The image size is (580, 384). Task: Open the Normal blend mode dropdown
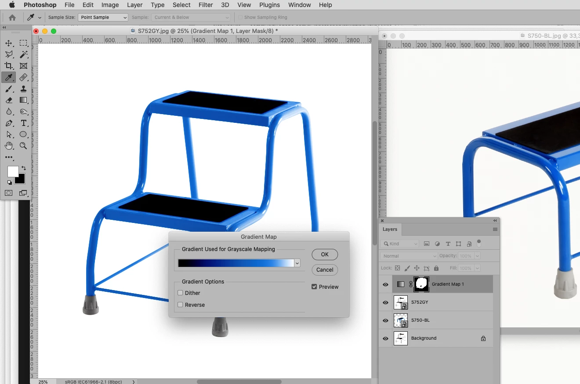(409, 256)
